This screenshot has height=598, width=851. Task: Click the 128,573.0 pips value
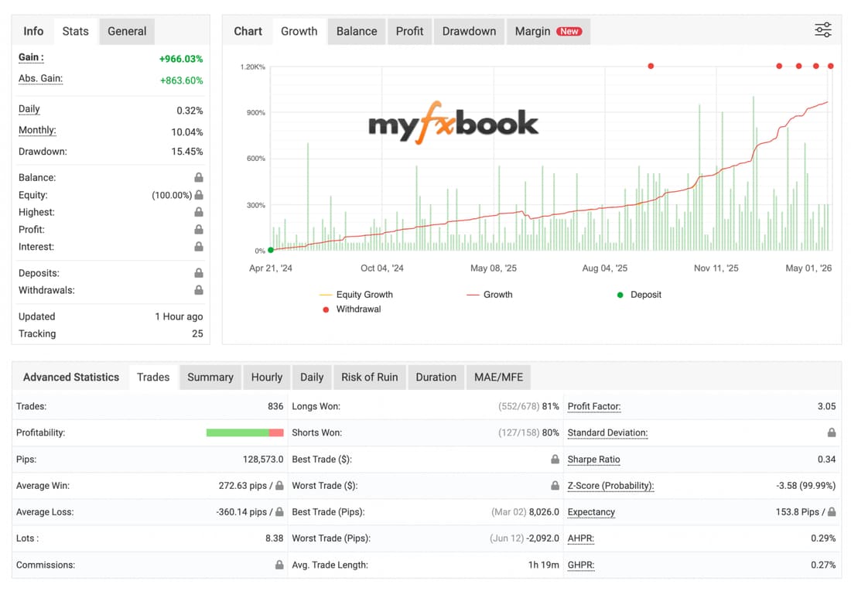263,459
